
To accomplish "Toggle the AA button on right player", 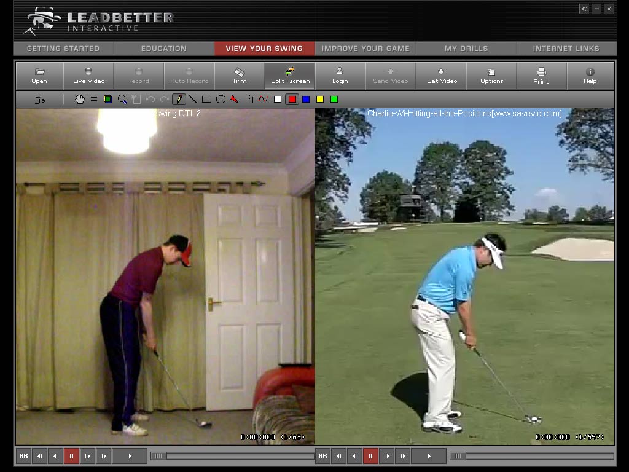I will (322, 456).
